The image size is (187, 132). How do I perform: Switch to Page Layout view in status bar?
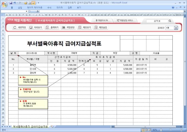[x=147, y=130]
